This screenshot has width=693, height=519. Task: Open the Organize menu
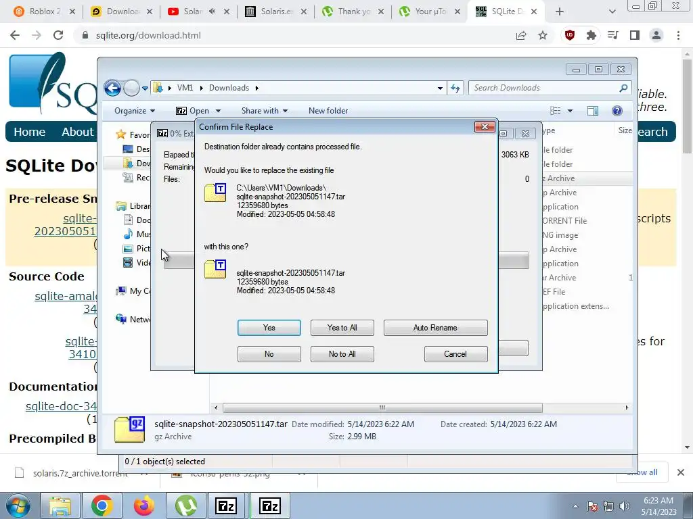coord(135,111)
